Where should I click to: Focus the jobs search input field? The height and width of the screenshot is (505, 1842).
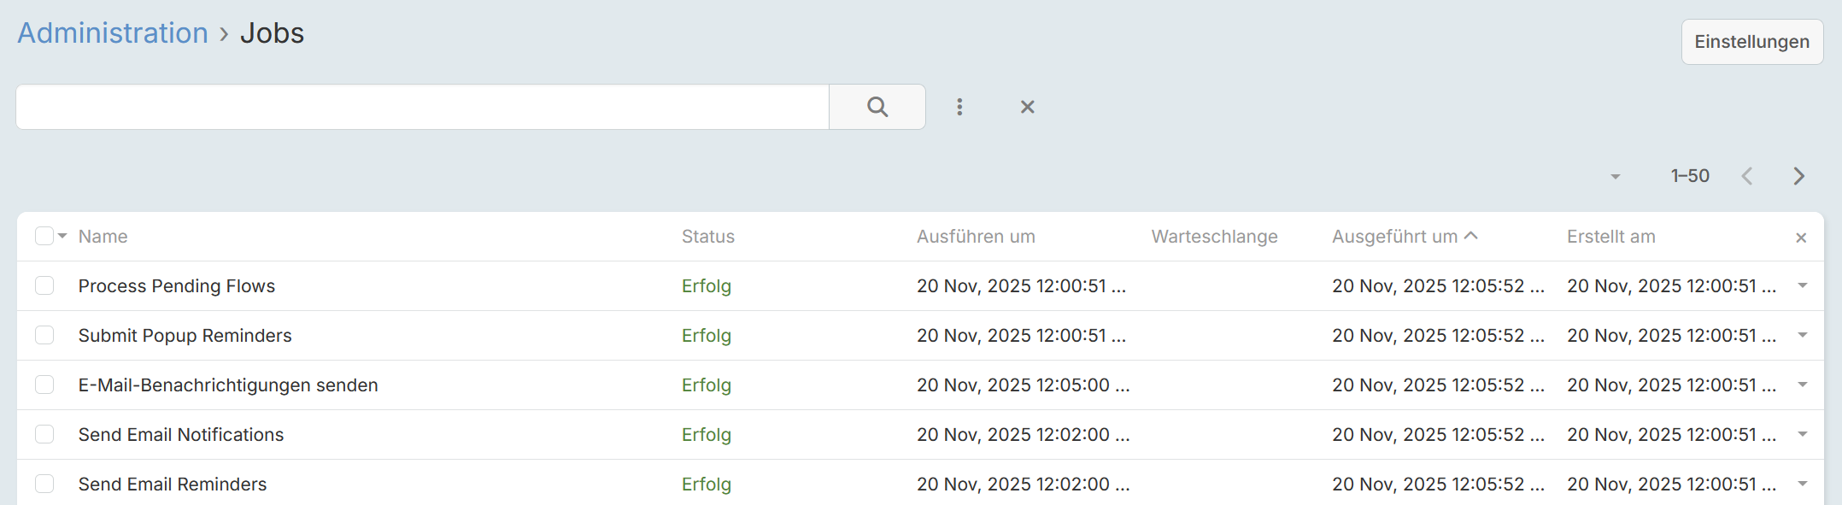pyautogui.click(x=422, y=107)
